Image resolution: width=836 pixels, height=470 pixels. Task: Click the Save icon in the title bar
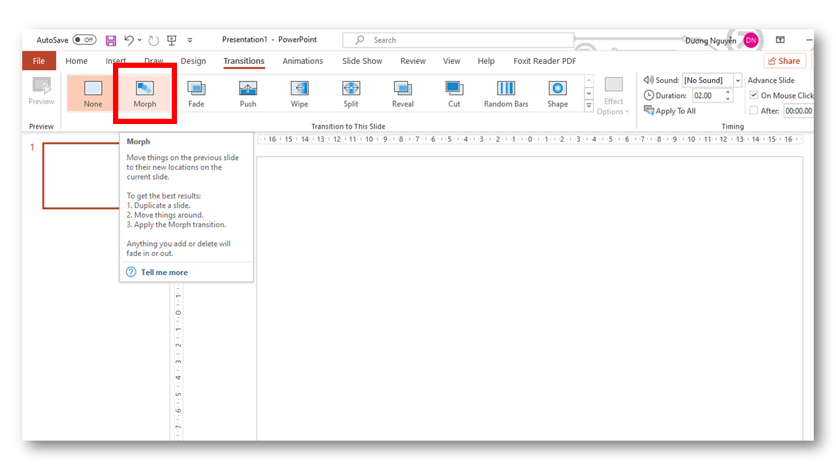pyautogui.click(x=111, y=40)
